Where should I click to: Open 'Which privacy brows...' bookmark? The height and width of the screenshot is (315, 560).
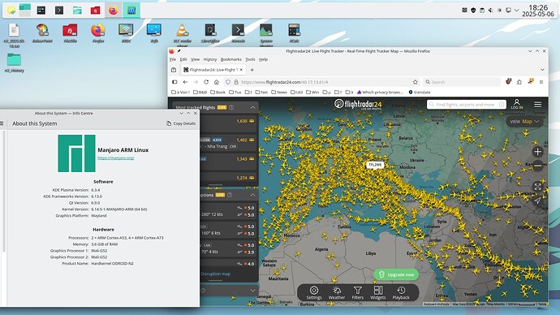(x=380, y=92)
